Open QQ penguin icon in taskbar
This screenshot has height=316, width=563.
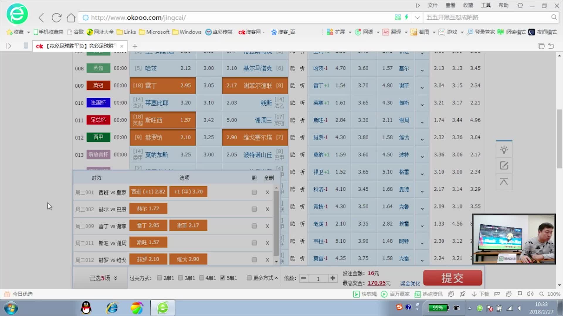pyautogui.click(x=86, y=308)
